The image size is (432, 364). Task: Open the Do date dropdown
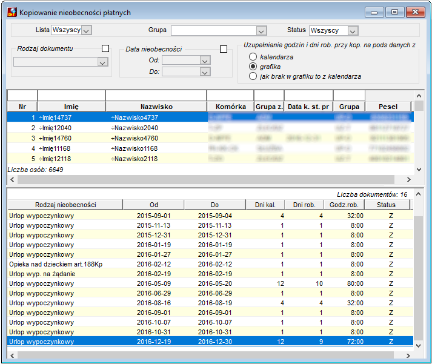204,72
